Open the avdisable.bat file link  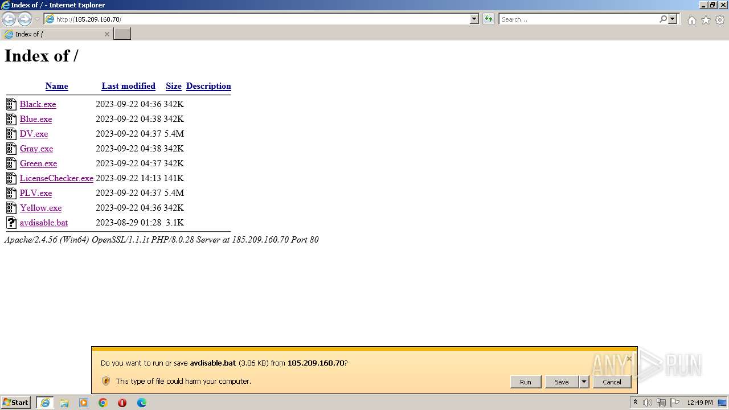point(44,223)
